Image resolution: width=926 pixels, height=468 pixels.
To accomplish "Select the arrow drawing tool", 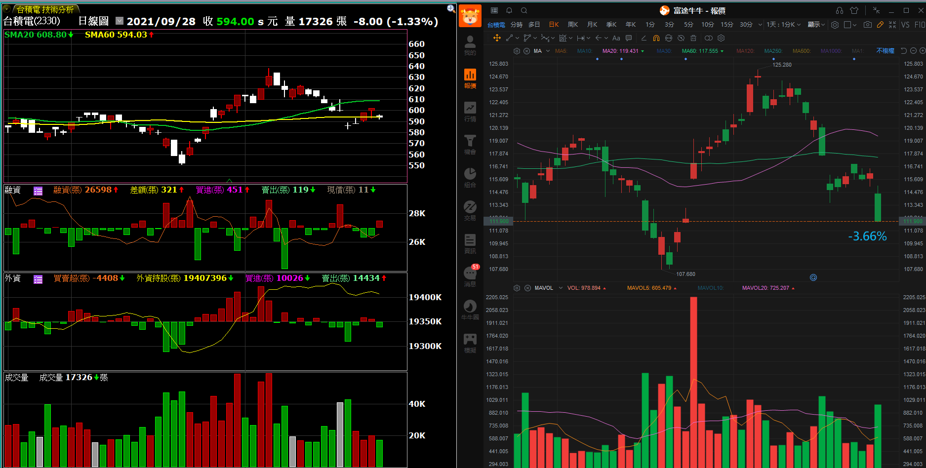I will pyautogui.click(x=598, y=38).
